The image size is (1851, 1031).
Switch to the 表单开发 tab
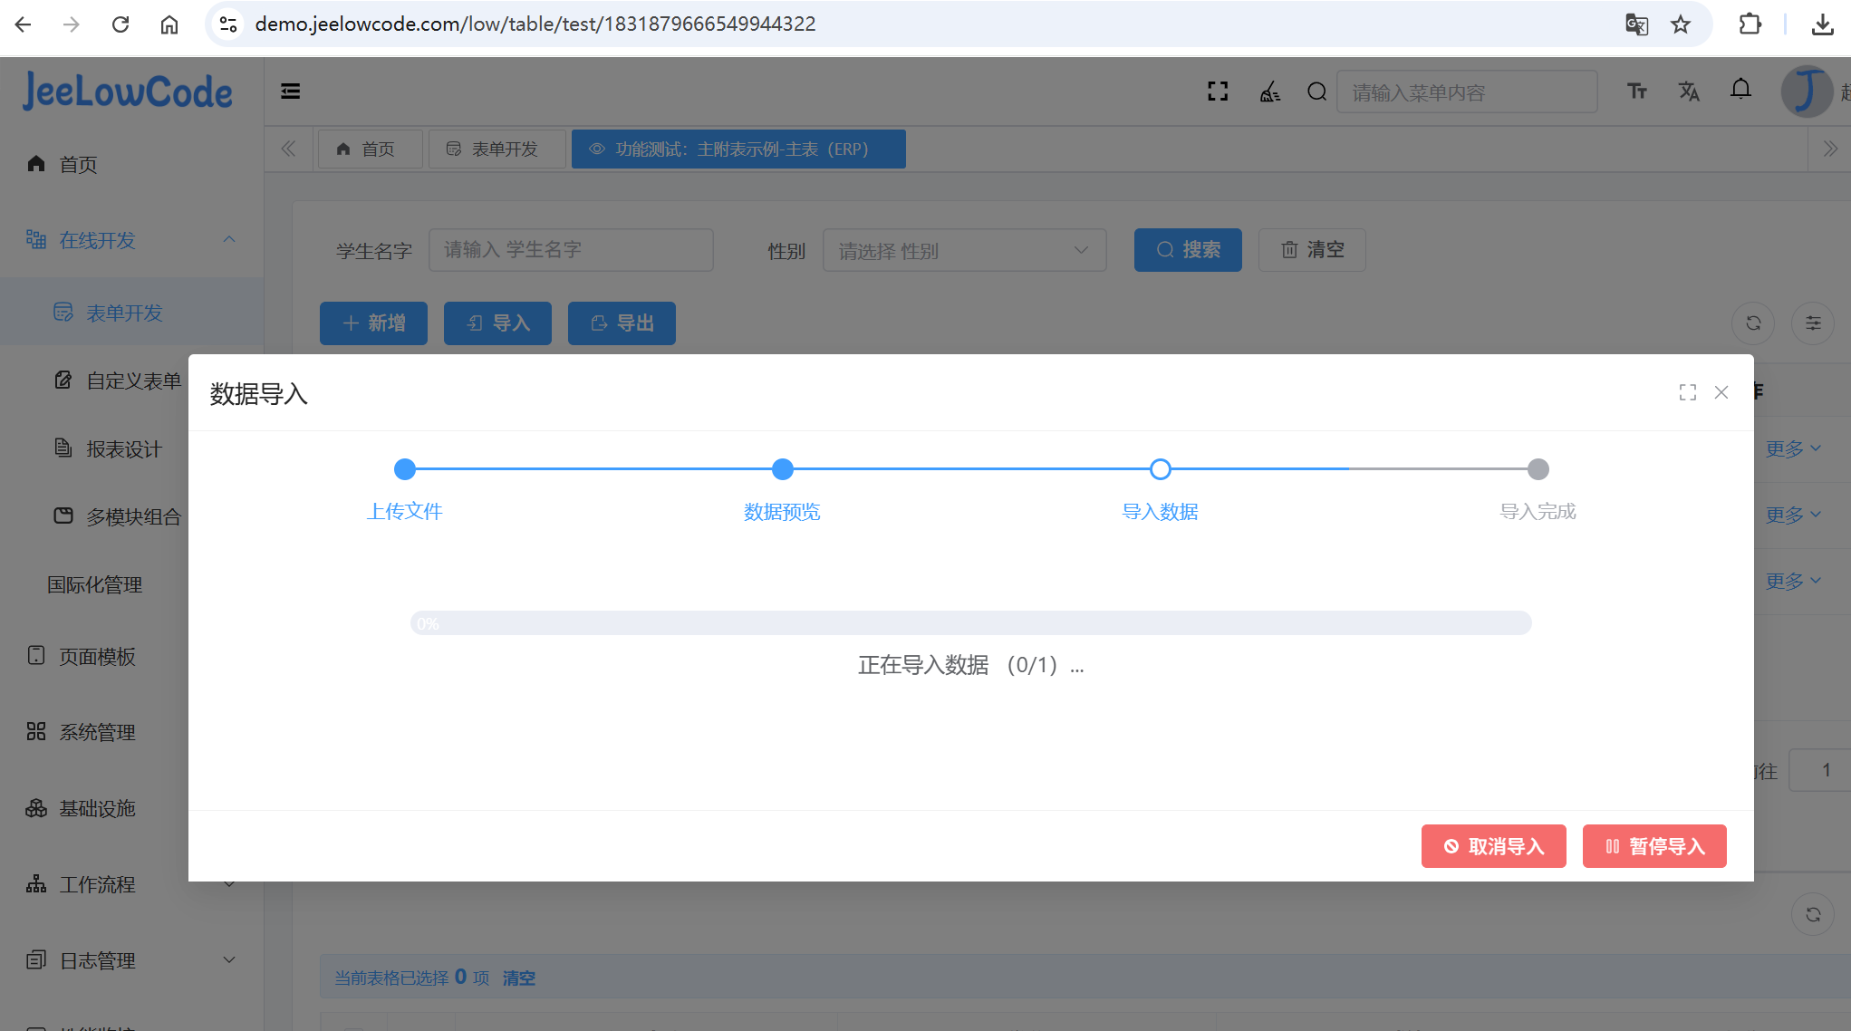coord(496,149)
